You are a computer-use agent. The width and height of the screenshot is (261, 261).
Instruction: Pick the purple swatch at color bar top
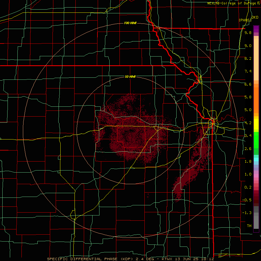point(256,29)
